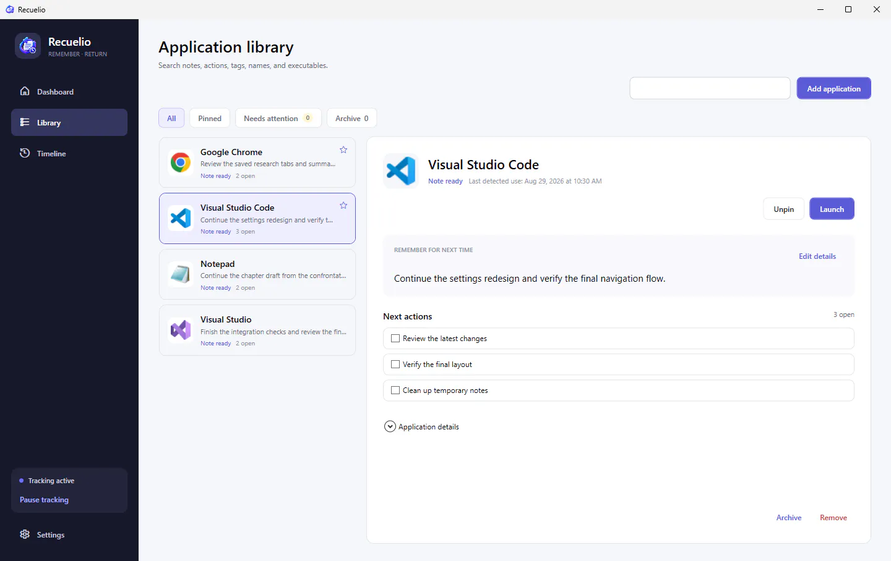The image size is (891, 561).
Task: Click the 'Application library' page heading
Action: [226, 47]
